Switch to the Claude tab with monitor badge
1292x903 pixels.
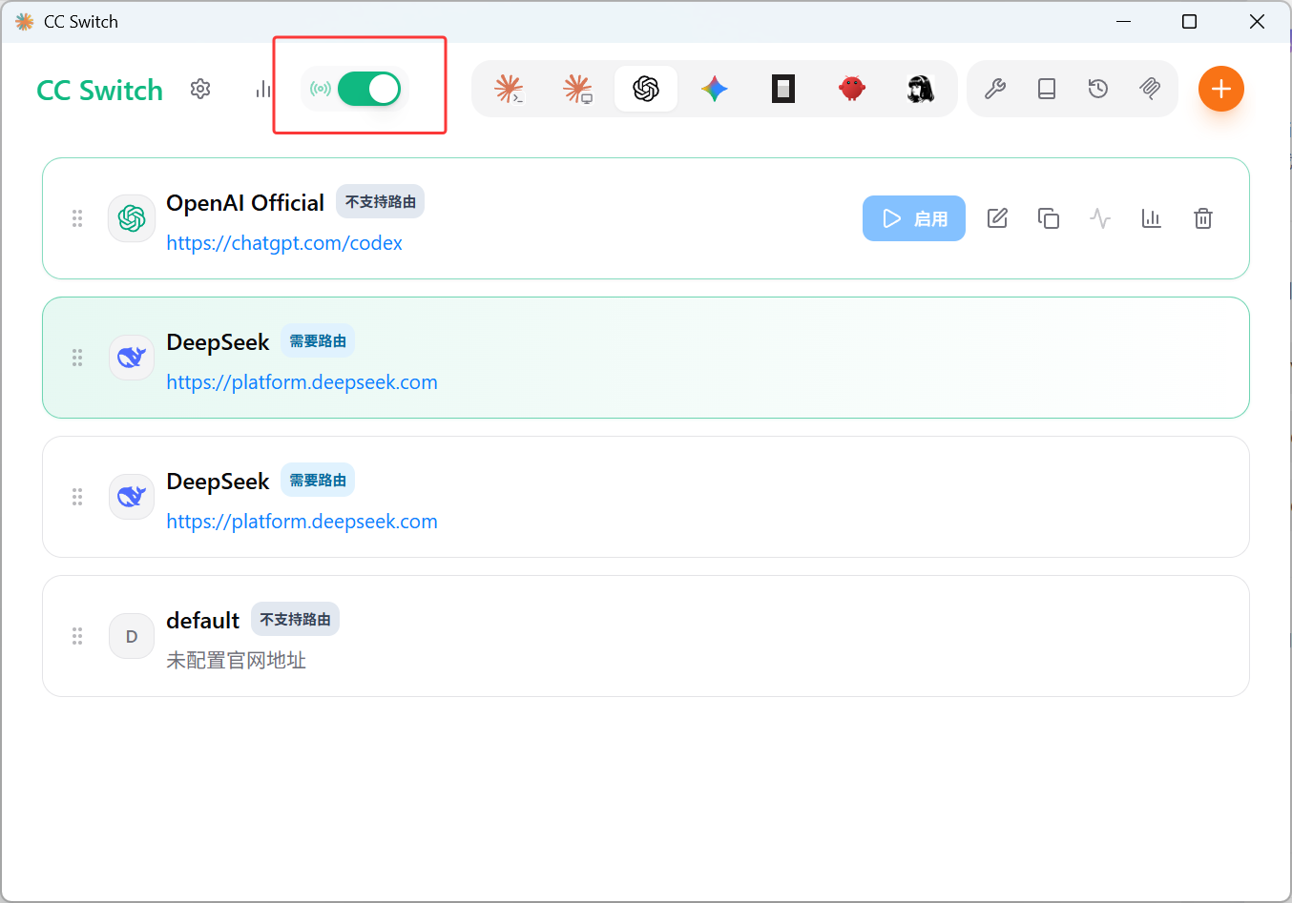point(577,89)
